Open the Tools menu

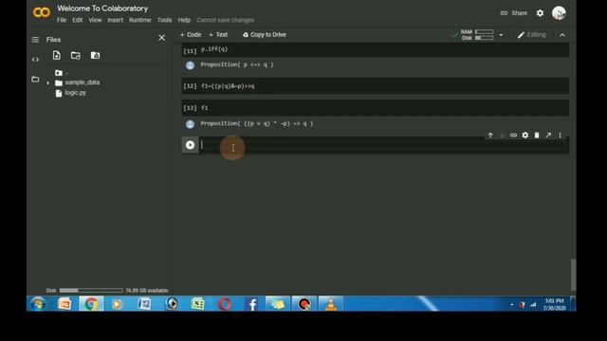164,20
